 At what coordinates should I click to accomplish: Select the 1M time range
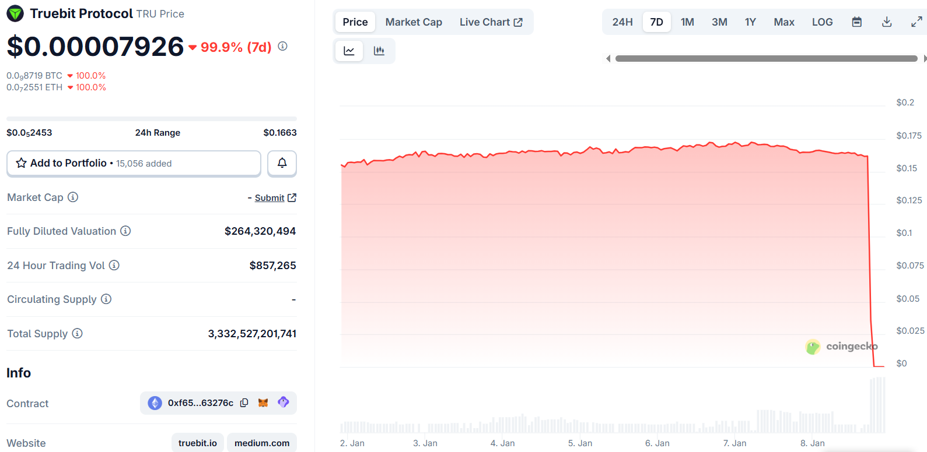pyautogui.click(x=687, y=22)
